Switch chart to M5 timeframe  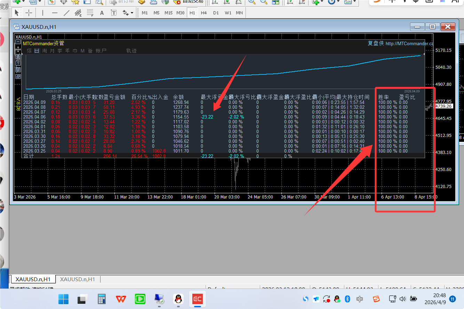tap(157, 13)
